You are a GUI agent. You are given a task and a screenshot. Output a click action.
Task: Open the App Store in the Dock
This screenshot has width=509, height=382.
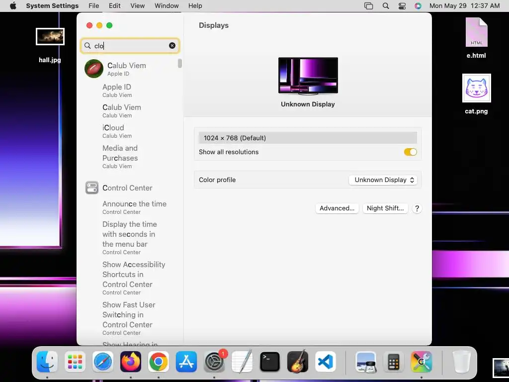pyautogui.click(x=186, y=362)
